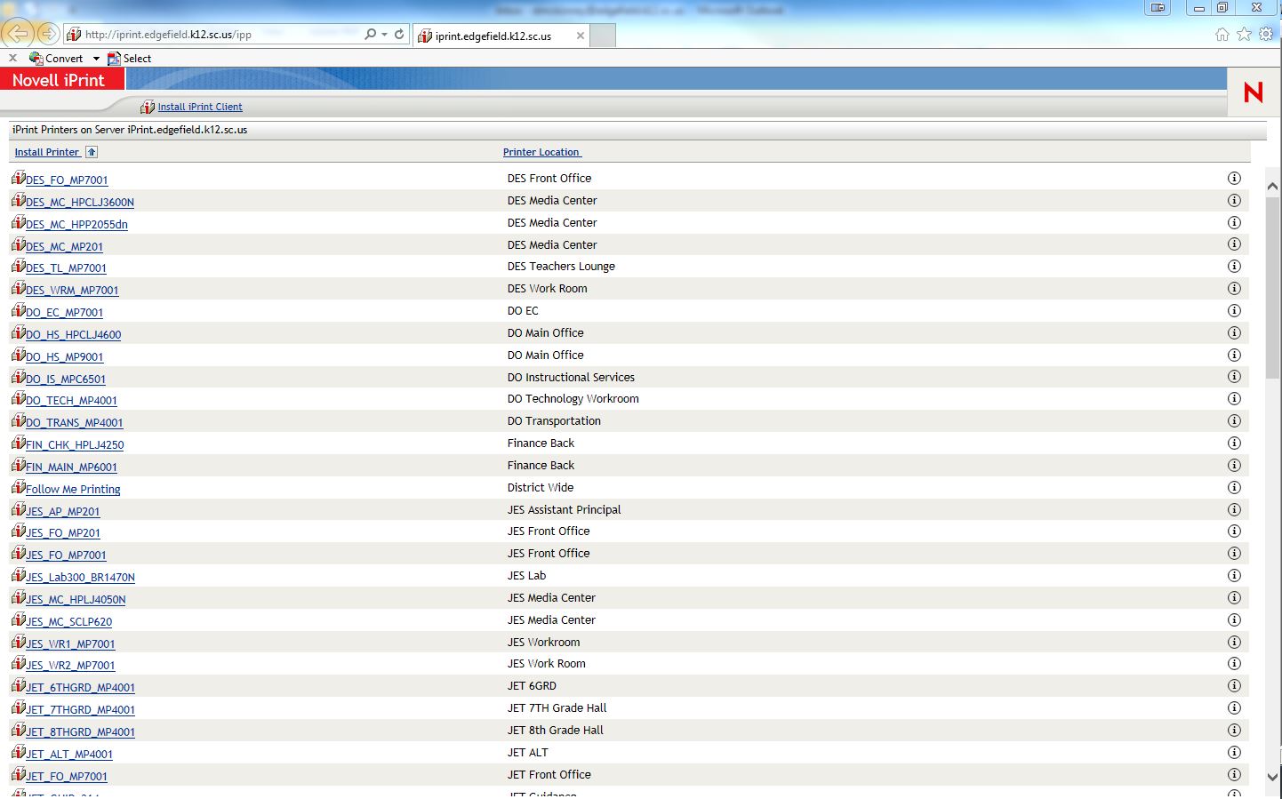This screenshot has height=799, width=1282.
Task: Open the browser settings gear icon
Action: [x=1266, y=34]
